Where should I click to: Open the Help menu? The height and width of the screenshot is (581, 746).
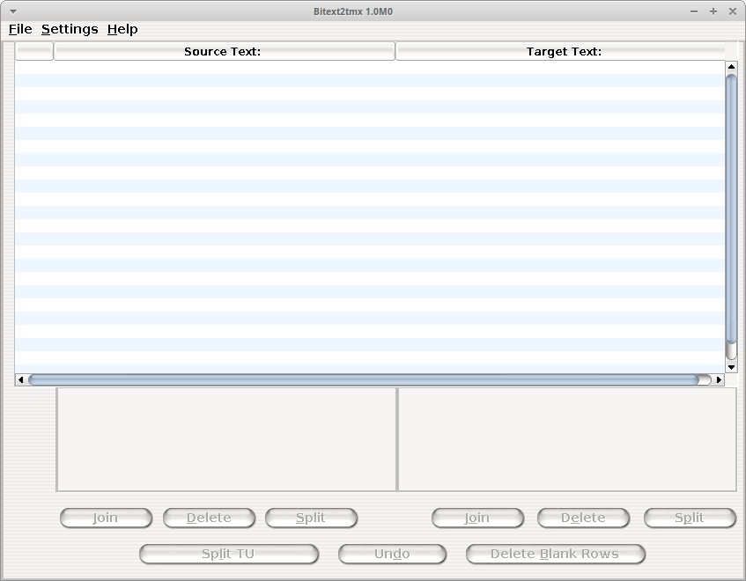coord(122,29)
